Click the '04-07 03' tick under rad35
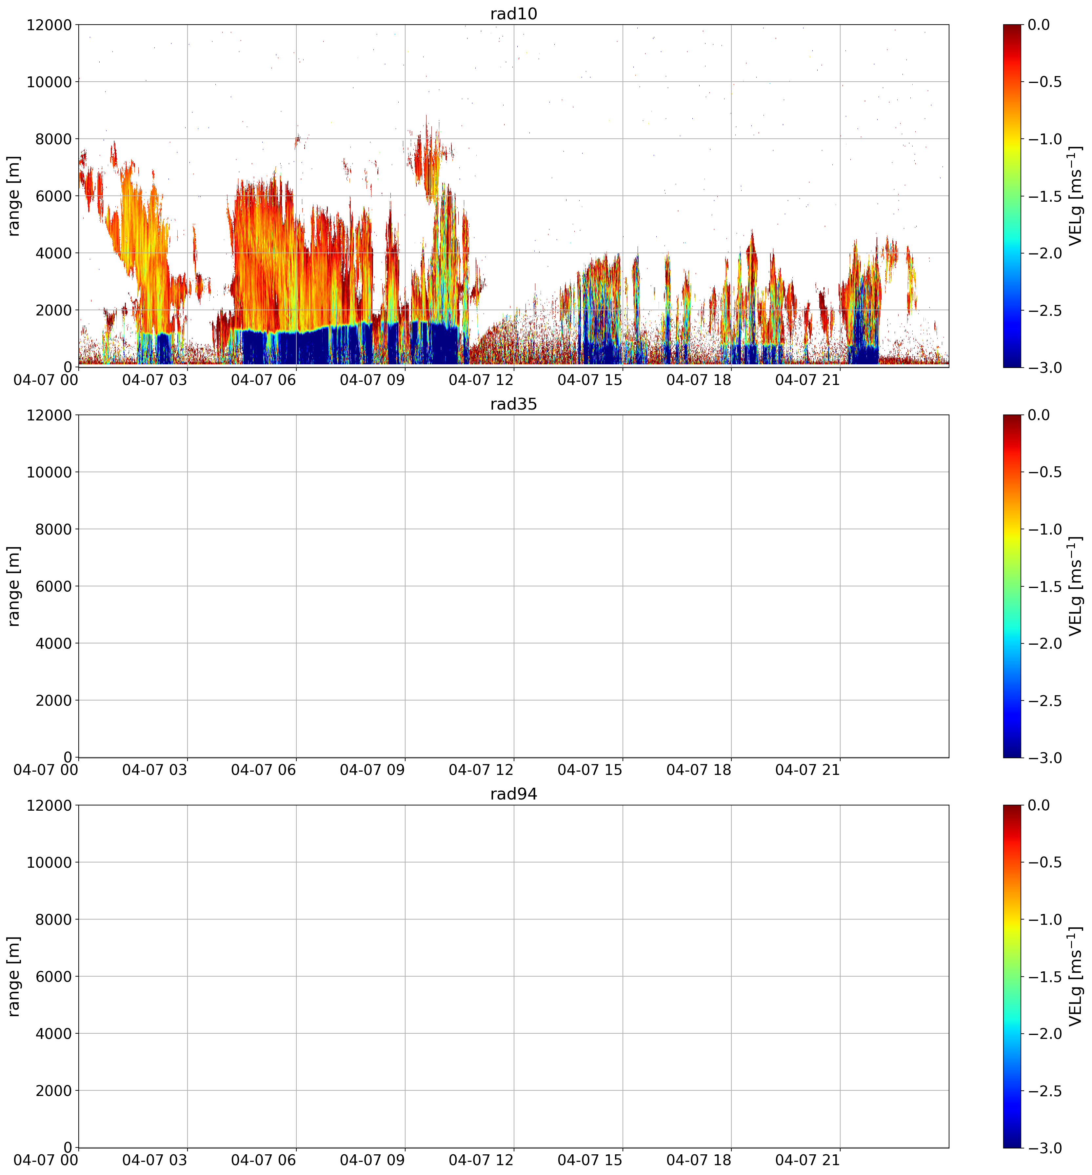Image resolution: width=1092 pixels, height=1175 pixels. tap(155, 770)
